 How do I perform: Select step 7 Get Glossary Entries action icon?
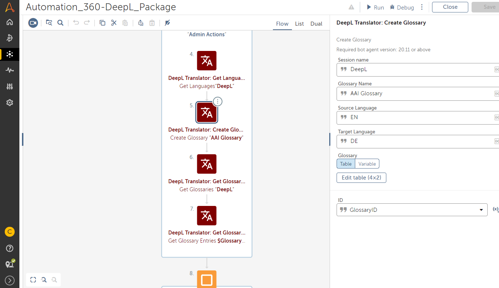coord(207,215)
